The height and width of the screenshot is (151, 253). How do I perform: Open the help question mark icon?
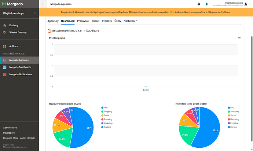pos(199,4)
